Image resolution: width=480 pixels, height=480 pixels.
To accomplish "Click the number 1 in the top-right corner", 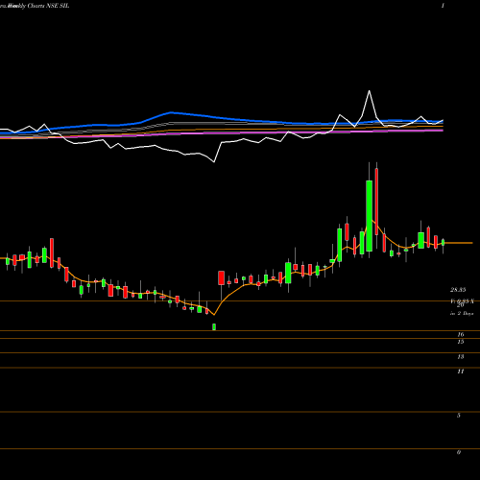I will pyautogui.click(x=443, y=6).
